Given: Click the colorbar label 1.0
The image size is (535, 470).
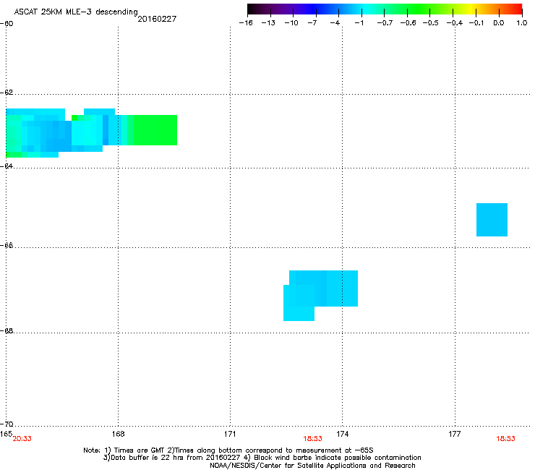Looking at the screenshot, I should click(522, 23).
